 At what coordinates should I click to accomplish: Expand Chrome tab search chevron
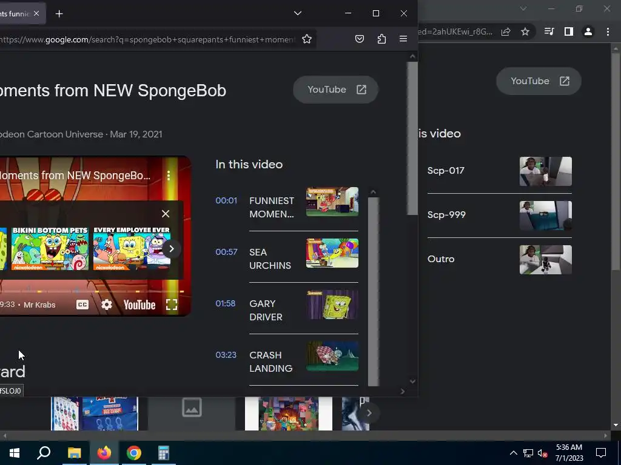coord(523,8)
